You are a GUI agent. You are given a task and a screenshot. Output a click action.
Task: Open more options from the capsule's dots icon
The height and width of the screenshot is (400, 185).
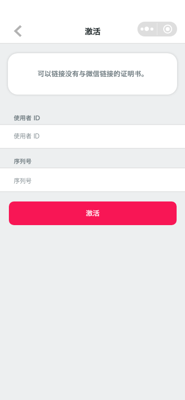point(147,29)
